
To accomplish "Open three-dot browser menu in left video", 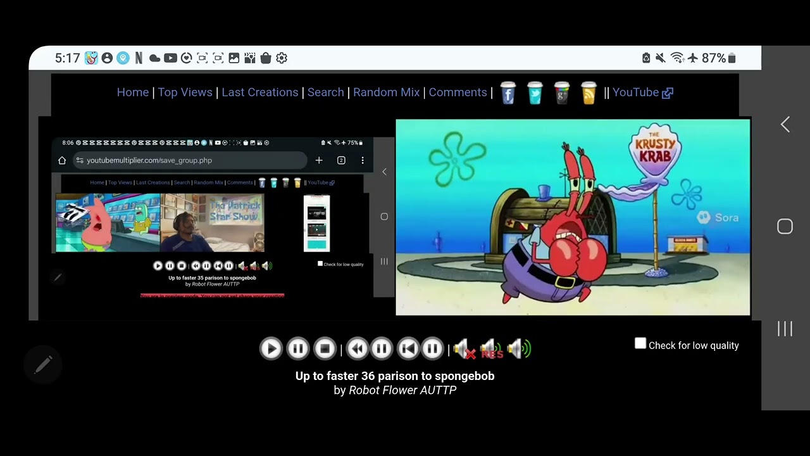I will click(x=363, y=160).
